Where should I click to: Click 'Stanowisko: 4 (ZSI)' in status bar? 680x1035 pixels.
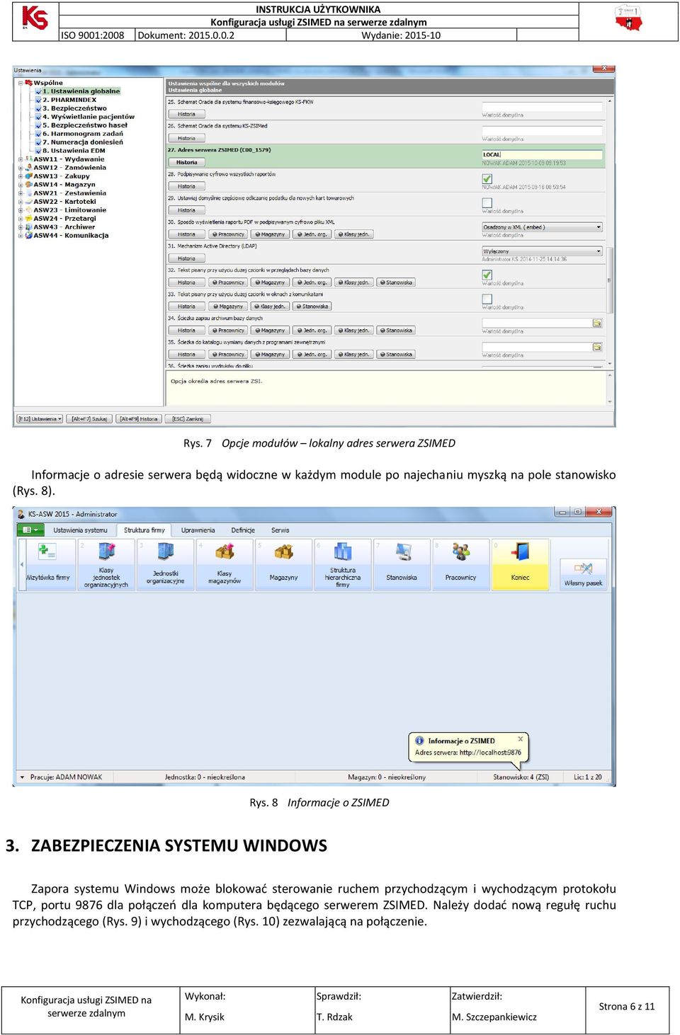[x=521, y=777]
